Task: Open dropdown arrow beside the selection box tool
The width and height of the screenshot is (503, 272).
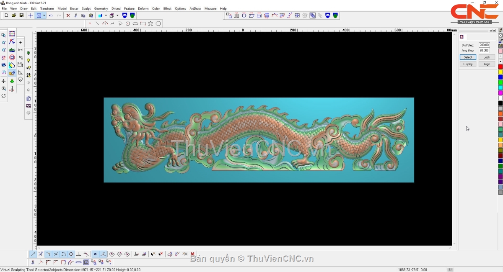Action: click(x=44, y=15)
